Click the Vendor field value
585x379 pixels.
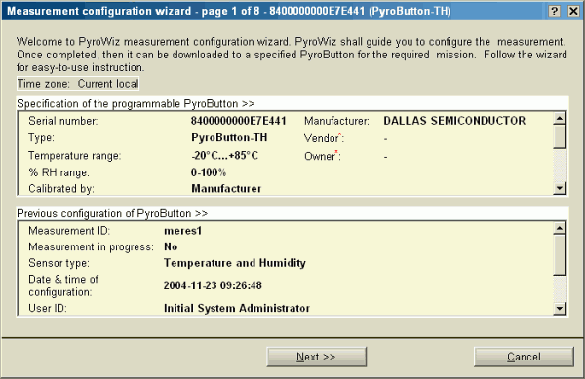pyautogui.click(x=385, y=139)
